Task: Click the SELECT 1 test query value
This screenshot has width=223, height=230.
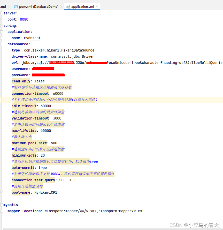Action: coord(67,180)
